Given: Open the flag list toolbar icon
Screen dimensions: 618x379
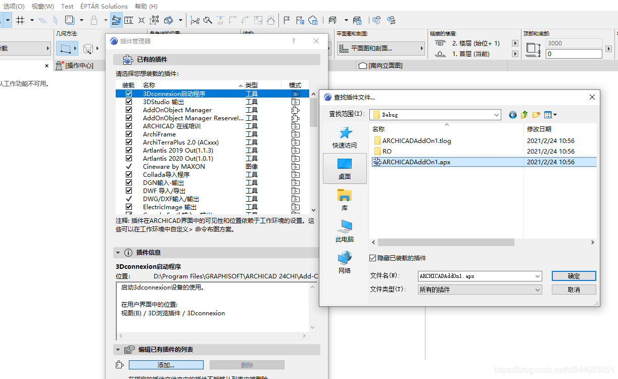Looking at the screenshot, I should click(300, 20).
